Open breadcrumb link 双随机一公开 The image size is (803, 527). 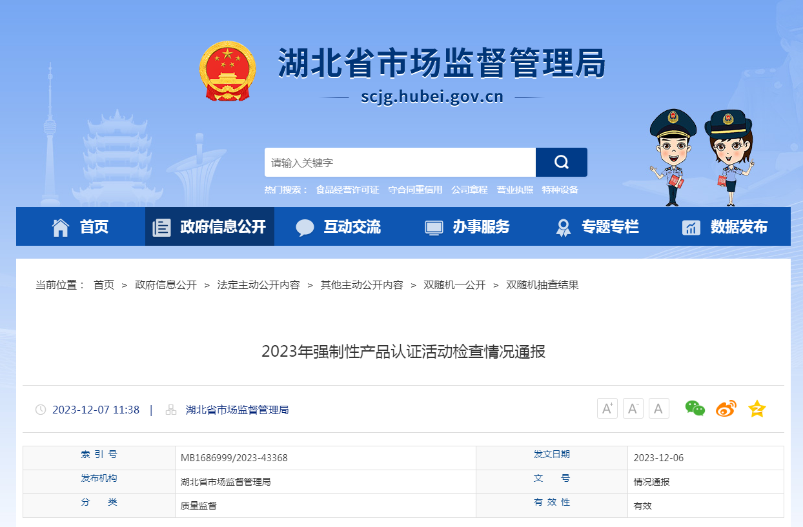[x=454, y=284]
